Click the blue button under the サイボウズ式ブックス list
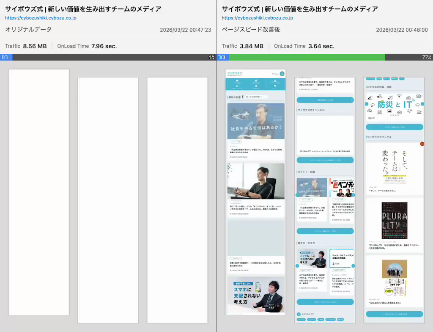Image resolution: width=433 pixels, height=332 pixels. pos(394,314)
